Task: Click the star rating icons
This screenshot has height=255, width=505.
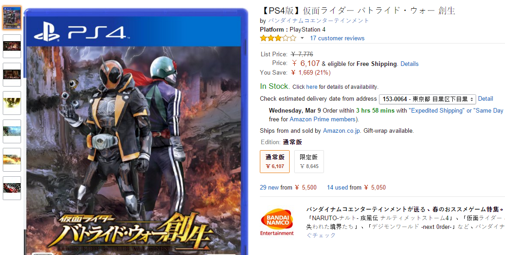Action: [x=278, y=38]
